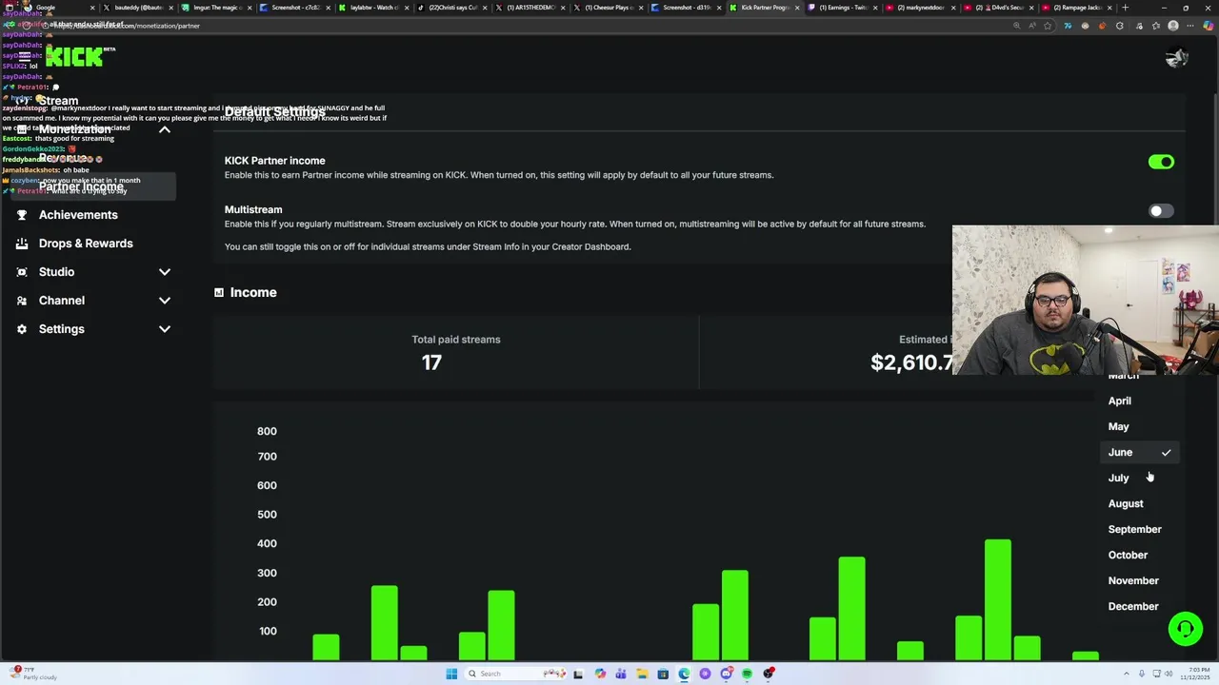Viewport: 1219px width, 685px height.
Task: Click the Drops & Rewards icon
Action: [x=22, y=244]
